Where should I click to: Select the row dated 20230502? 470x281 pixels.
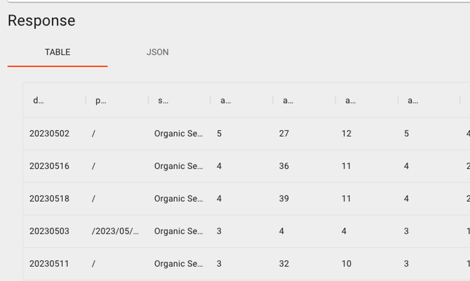[x=50, y=133]
